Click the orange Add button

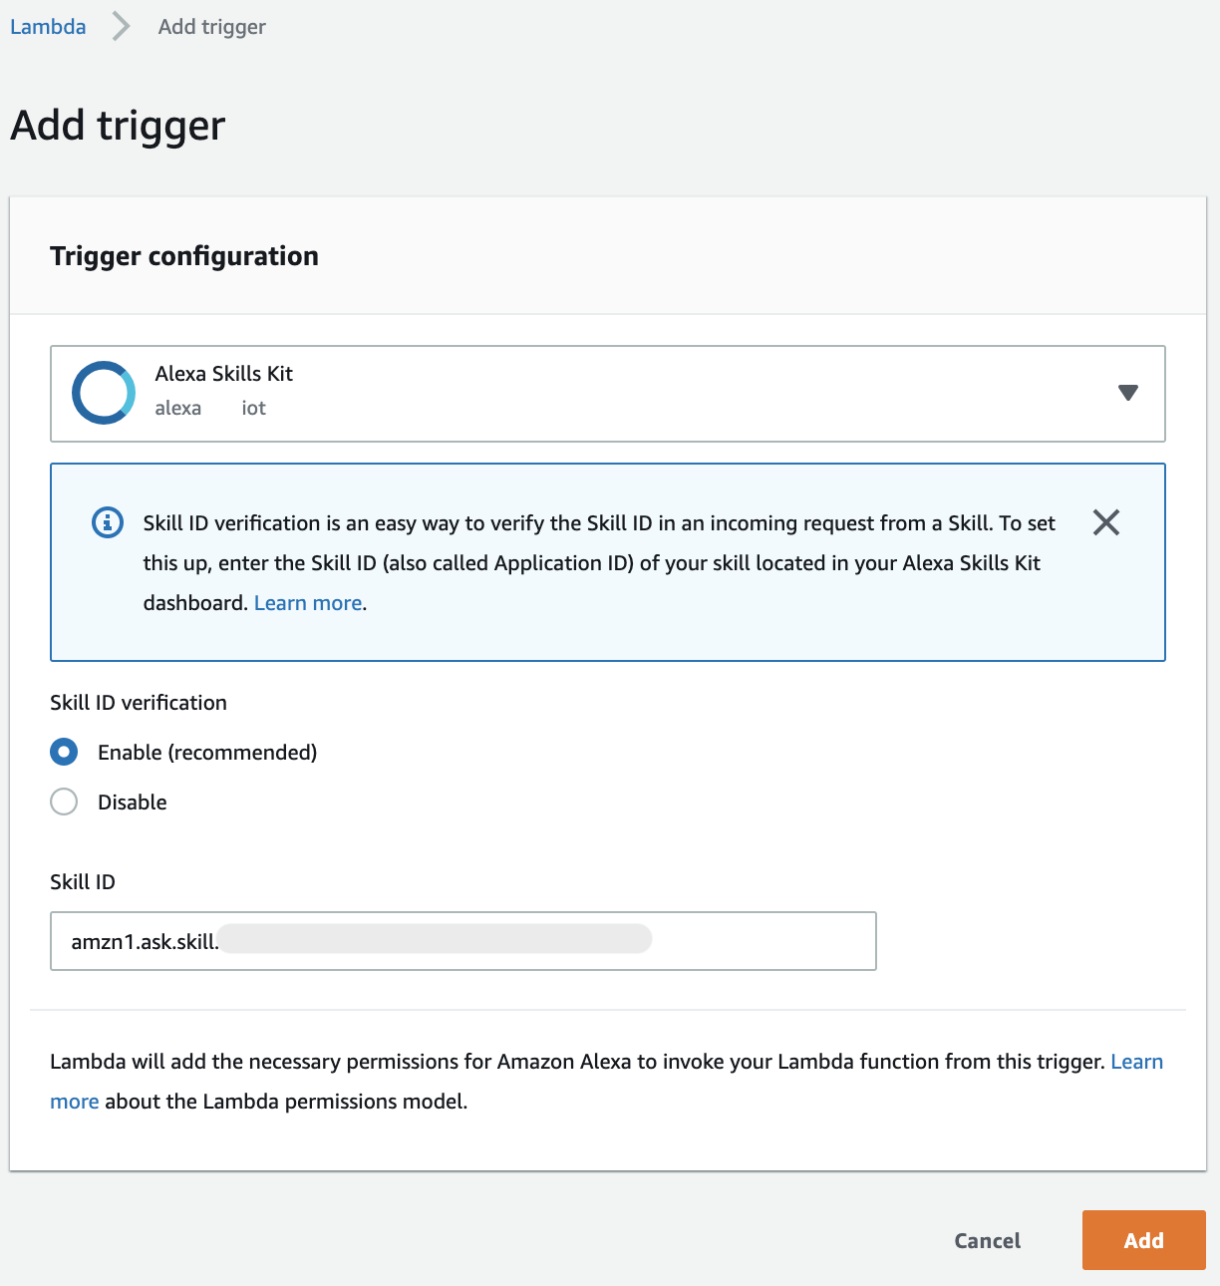click(1144, 1240)
